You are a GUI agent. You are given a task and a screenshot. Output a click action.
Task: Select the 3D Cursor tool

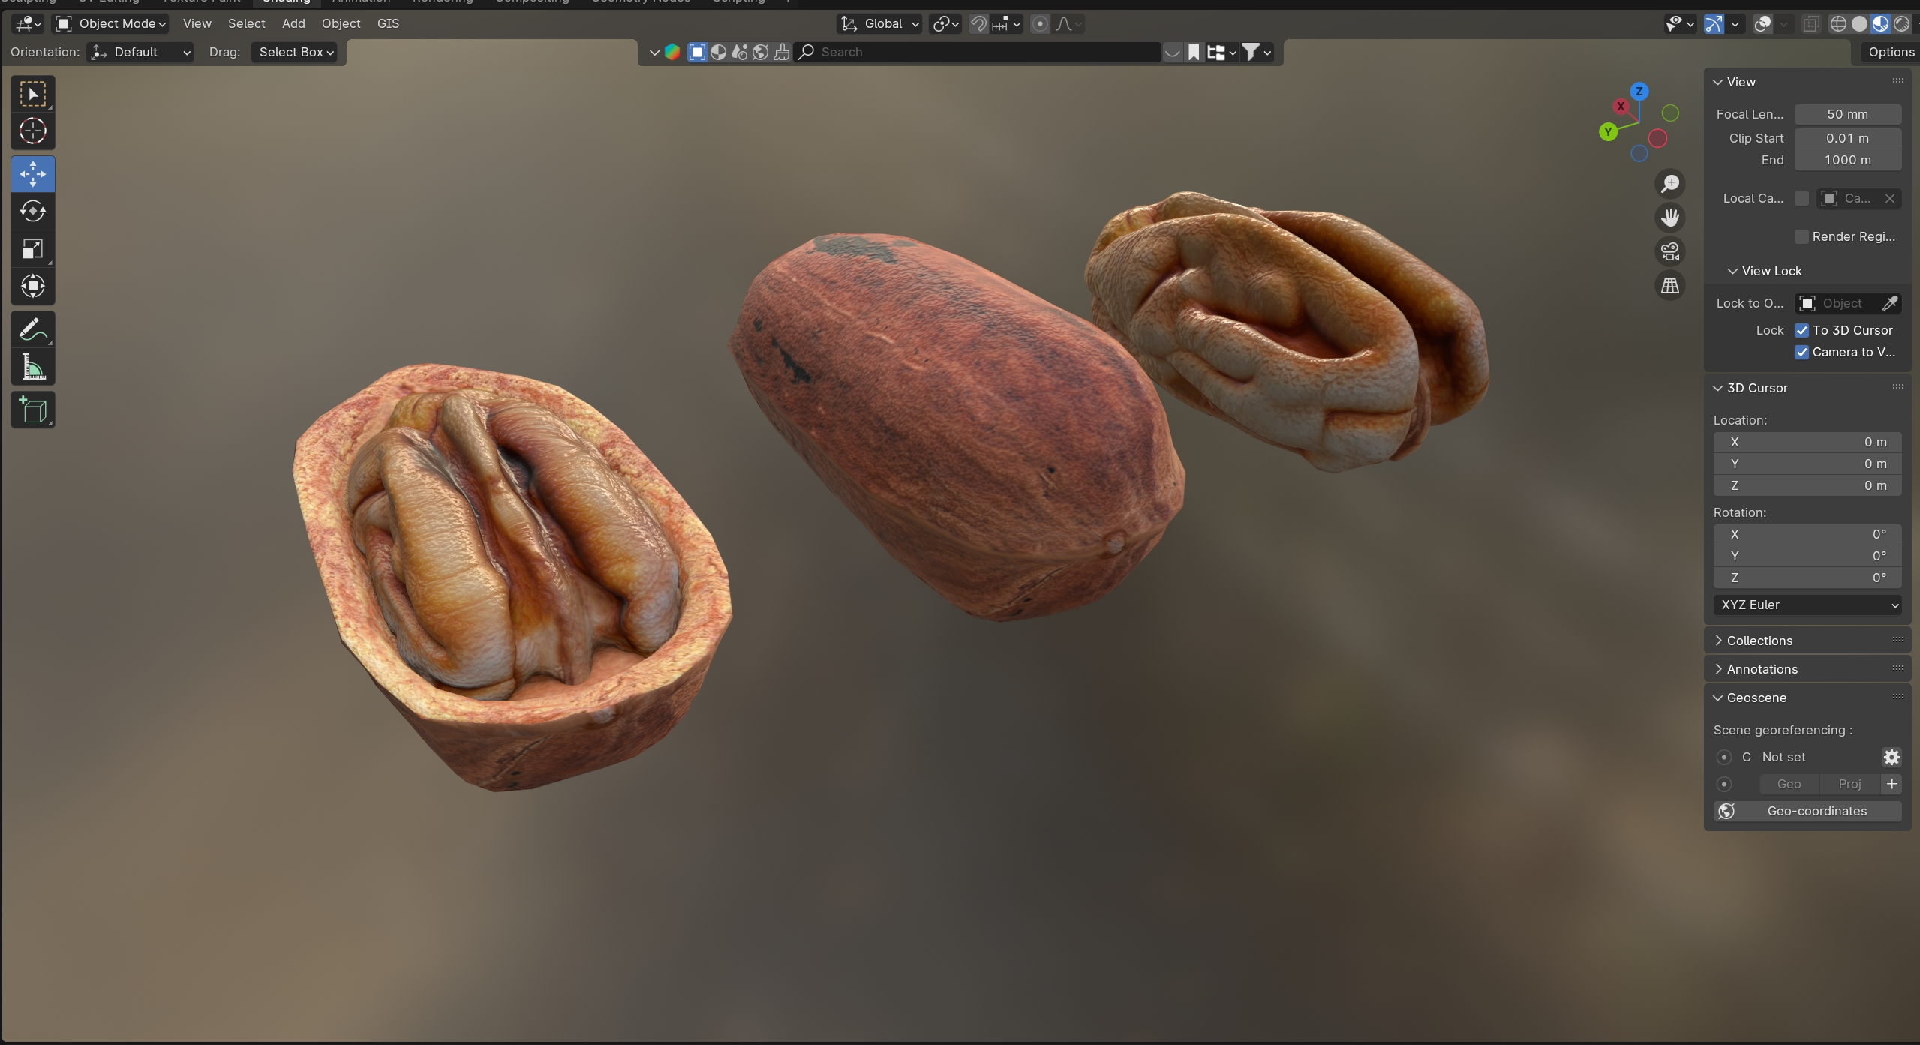(32, 131)
